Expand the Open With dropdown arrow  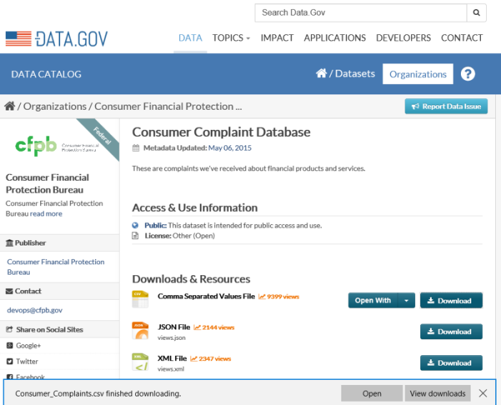(x=407, y=300)
